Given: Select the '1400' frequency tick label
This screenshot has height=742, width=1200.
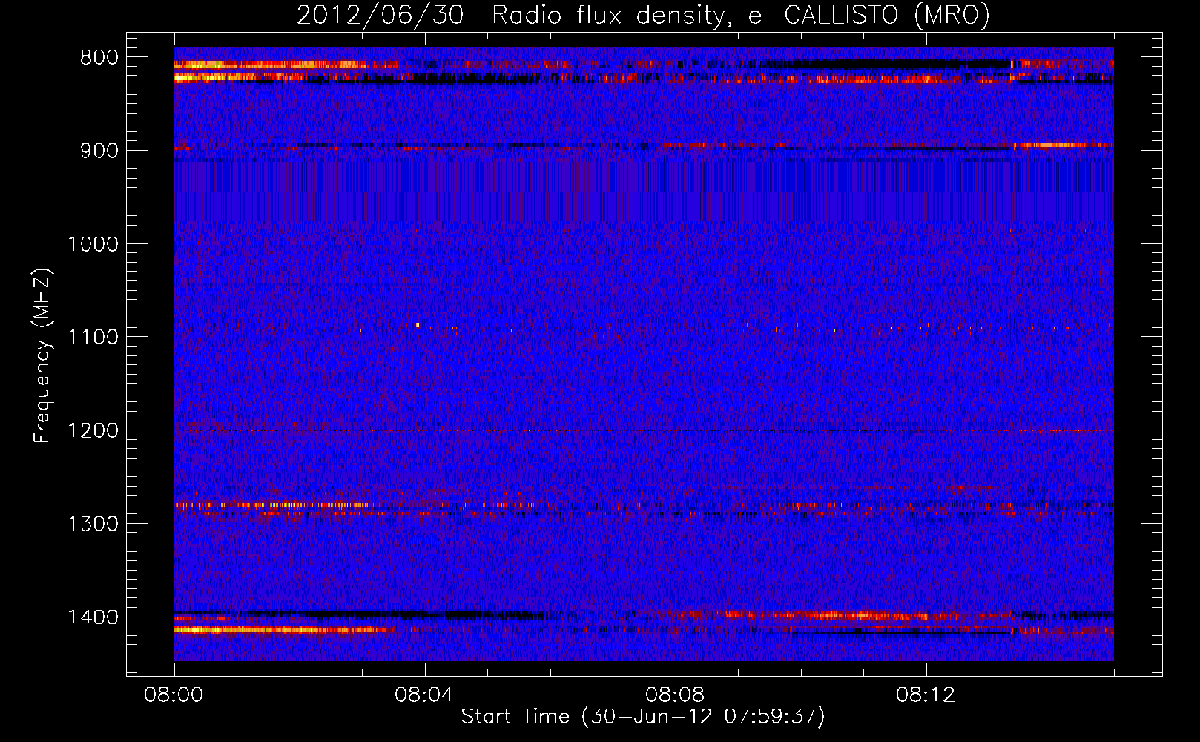Looking at the screenshot, I should (93, 617).
